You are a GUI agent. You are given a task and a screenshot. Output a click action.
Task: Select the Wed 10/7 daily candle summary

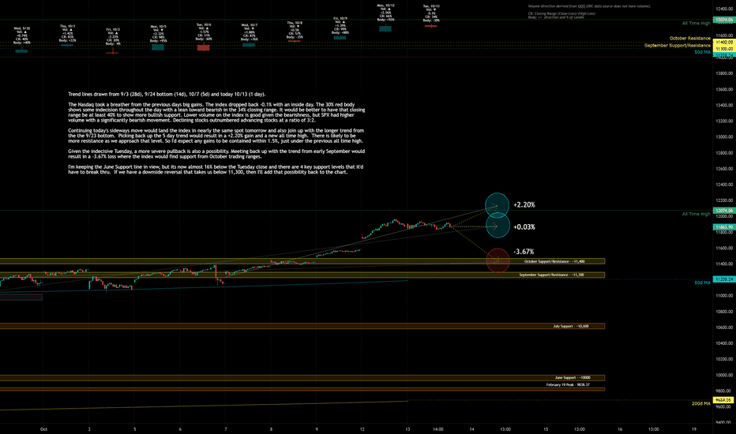tap(250, 32)
